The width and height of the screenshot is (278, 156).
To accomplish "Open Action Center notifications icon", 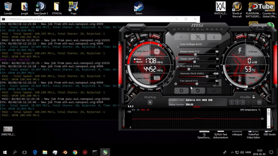I will 271,152.
